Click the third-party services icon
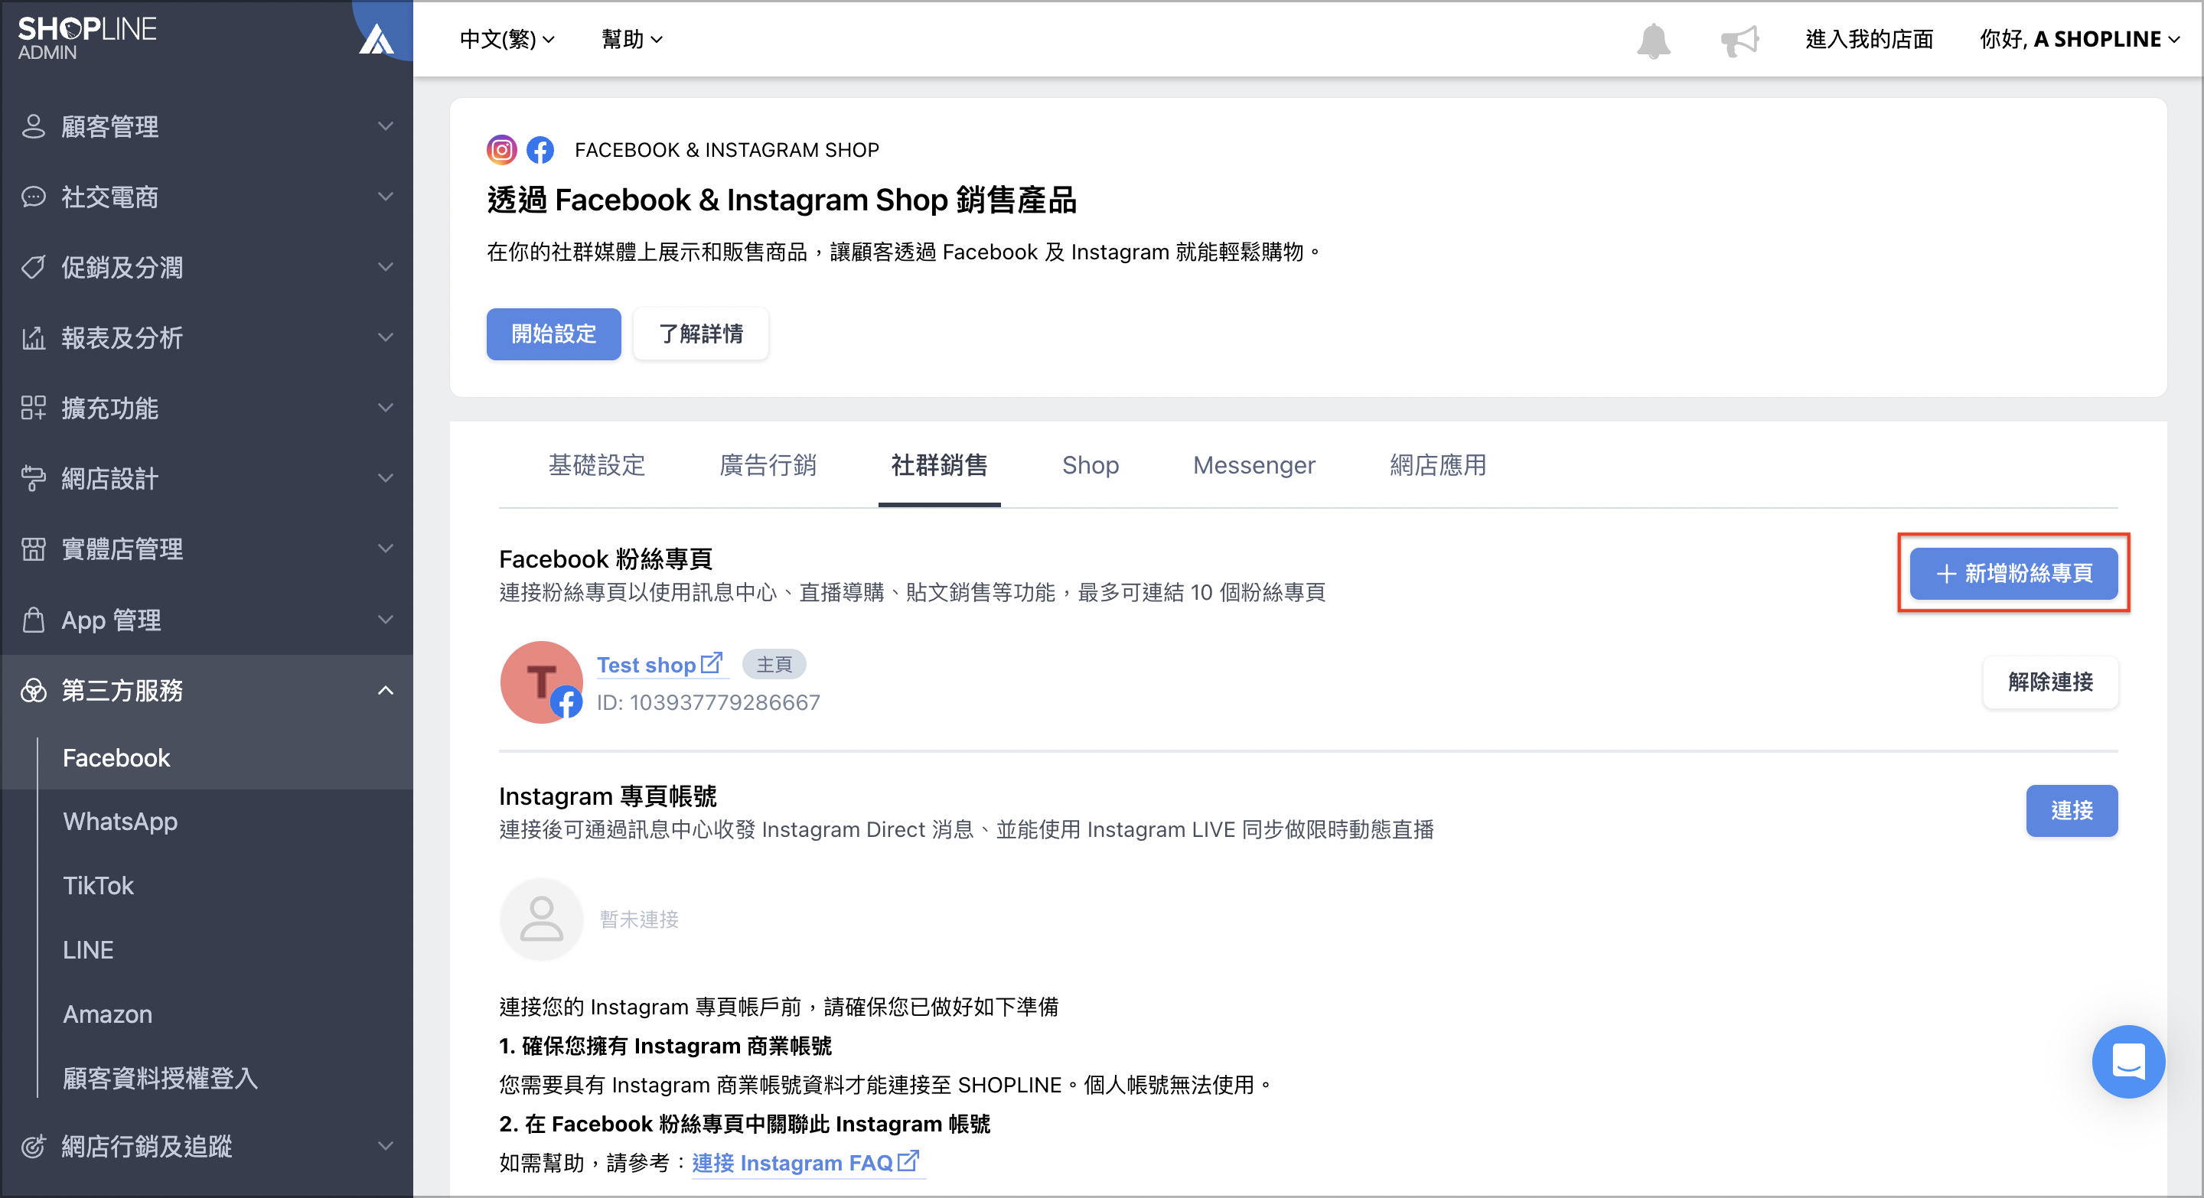Image resolution: width=2204 pixels, height=1198 pixels. [x=34, y=690]
